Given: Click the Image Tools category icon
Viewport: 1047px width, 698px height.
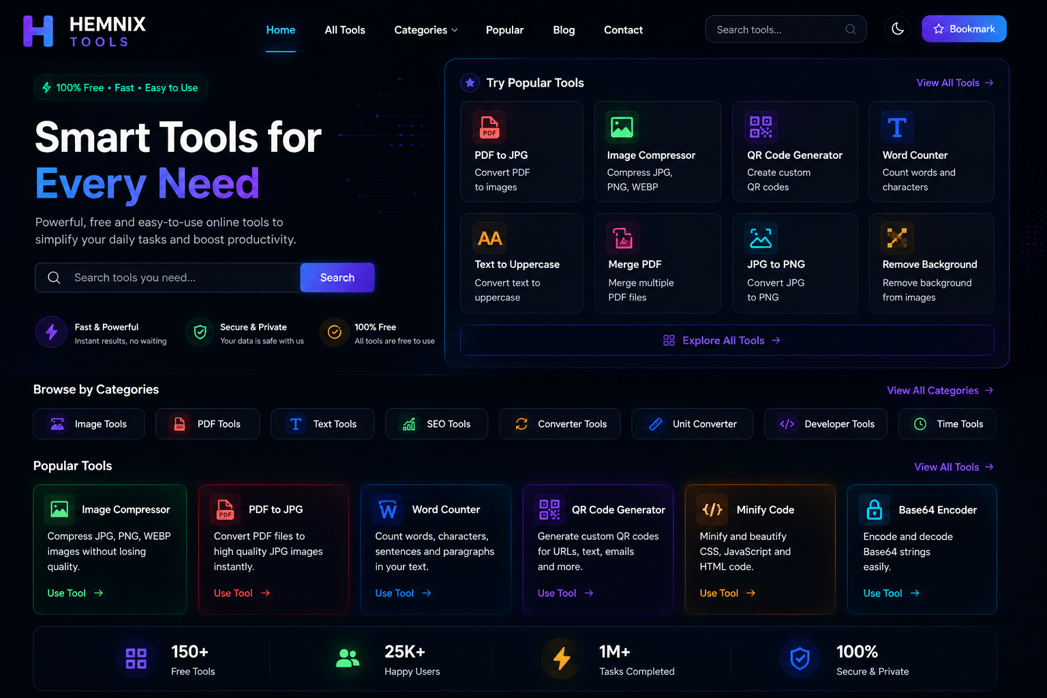Looking at the screenshot, I should click(57, 424).
